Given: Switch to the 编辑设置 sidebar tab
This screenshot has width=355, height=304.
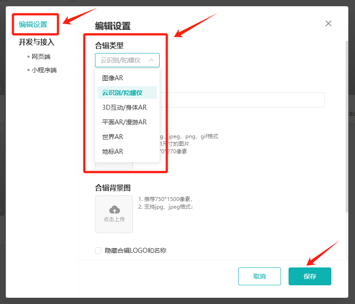Looking at the screenshot, I should [x=33, y=25].
